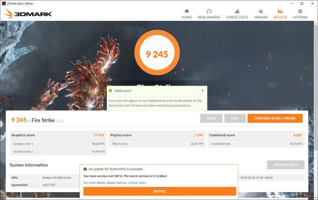318x200 pixels.
Task: Click the Physics score value 7 374
Action: click(x=198, y=135)
